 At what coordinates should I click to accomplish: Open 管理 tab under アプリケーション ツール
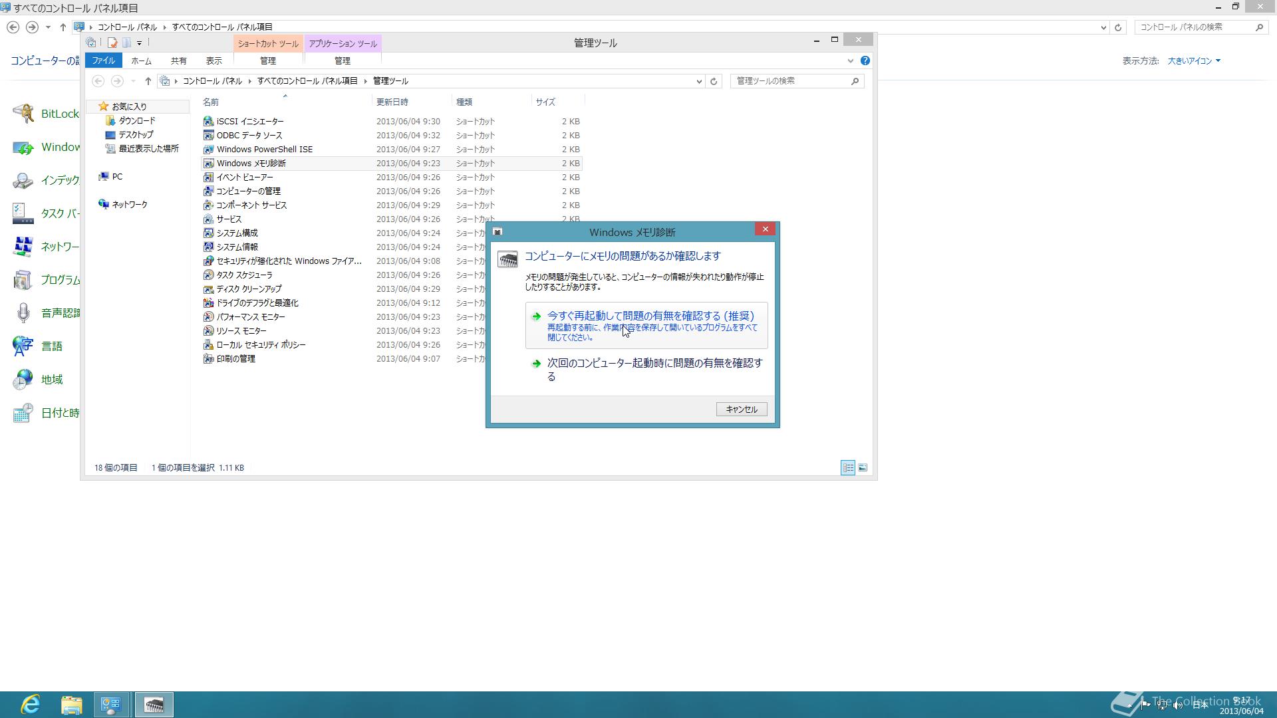point(343,60)
